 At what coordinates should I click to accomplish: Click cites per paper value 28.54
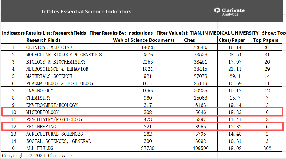coord(235,55)
